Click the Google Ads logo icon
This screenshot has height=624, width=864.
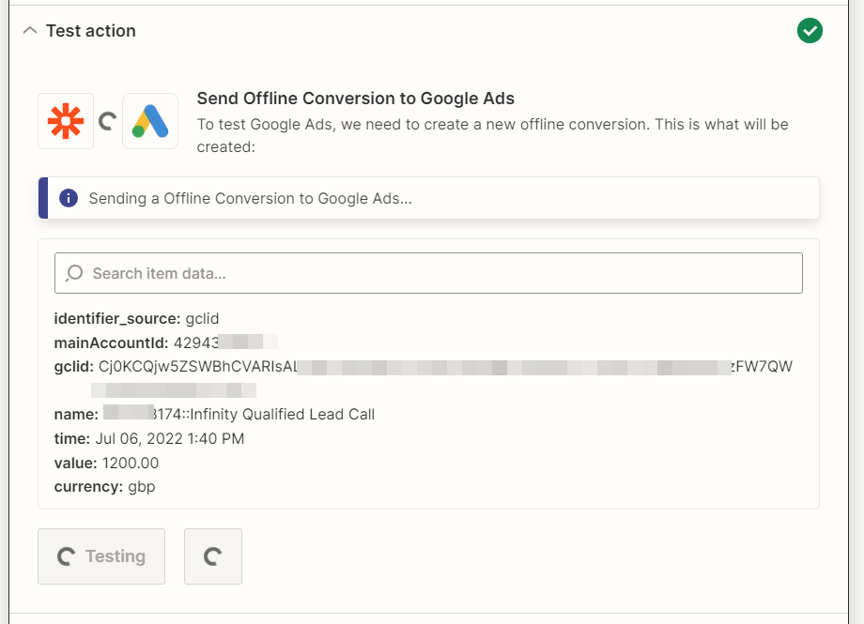tap(150, 121)
